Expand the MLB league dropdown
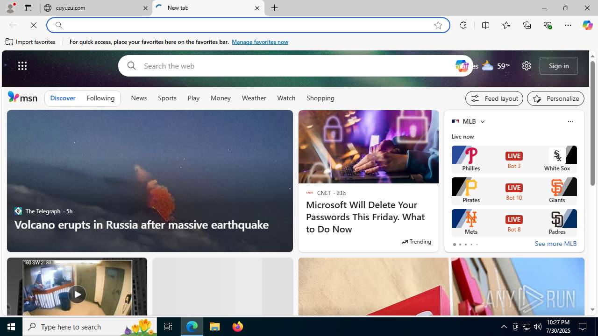Image resolution: width=598 pixels, height=336 pixels. point(482,121)
